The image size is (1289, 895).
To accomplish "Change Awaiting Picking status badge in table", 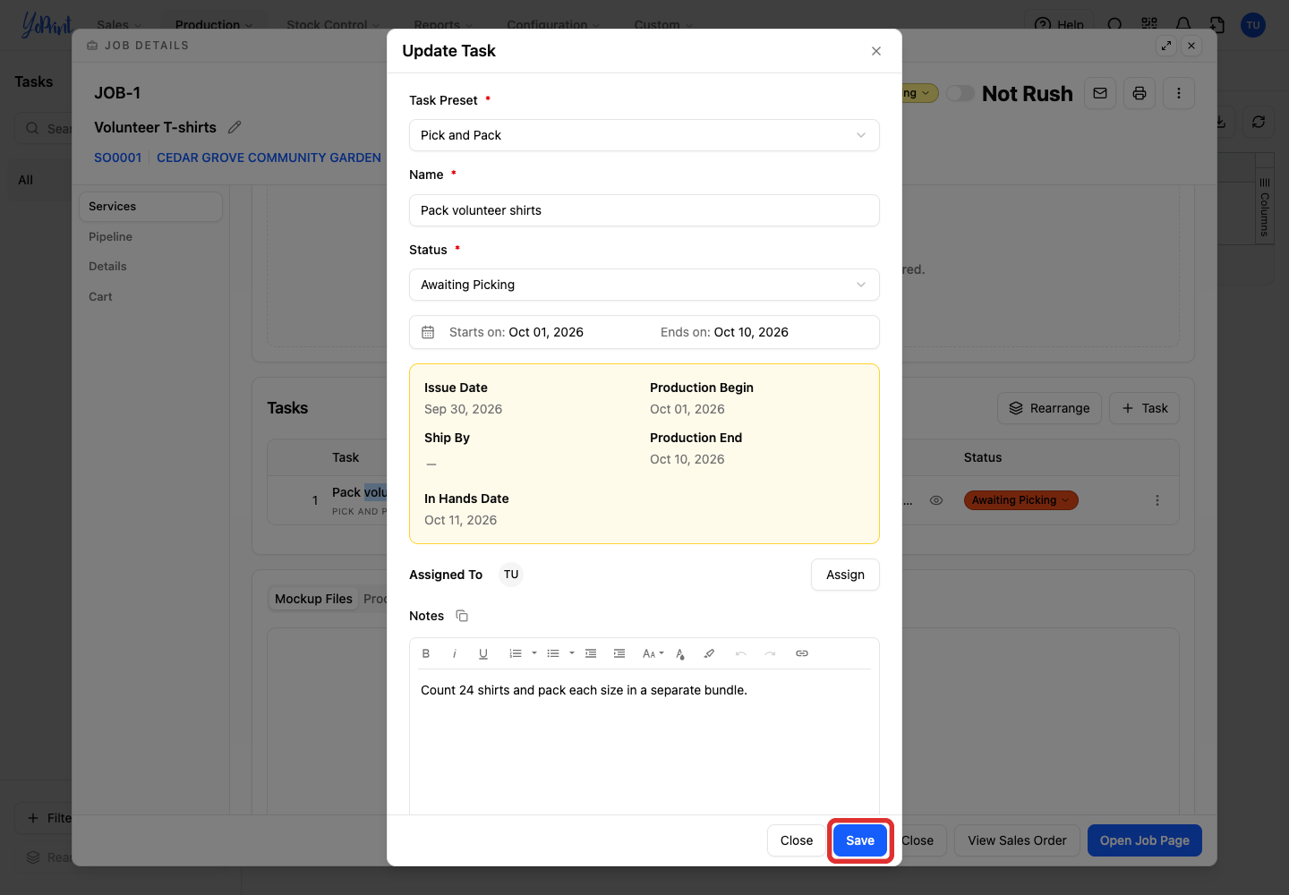I will click(x=1020, y=500).
